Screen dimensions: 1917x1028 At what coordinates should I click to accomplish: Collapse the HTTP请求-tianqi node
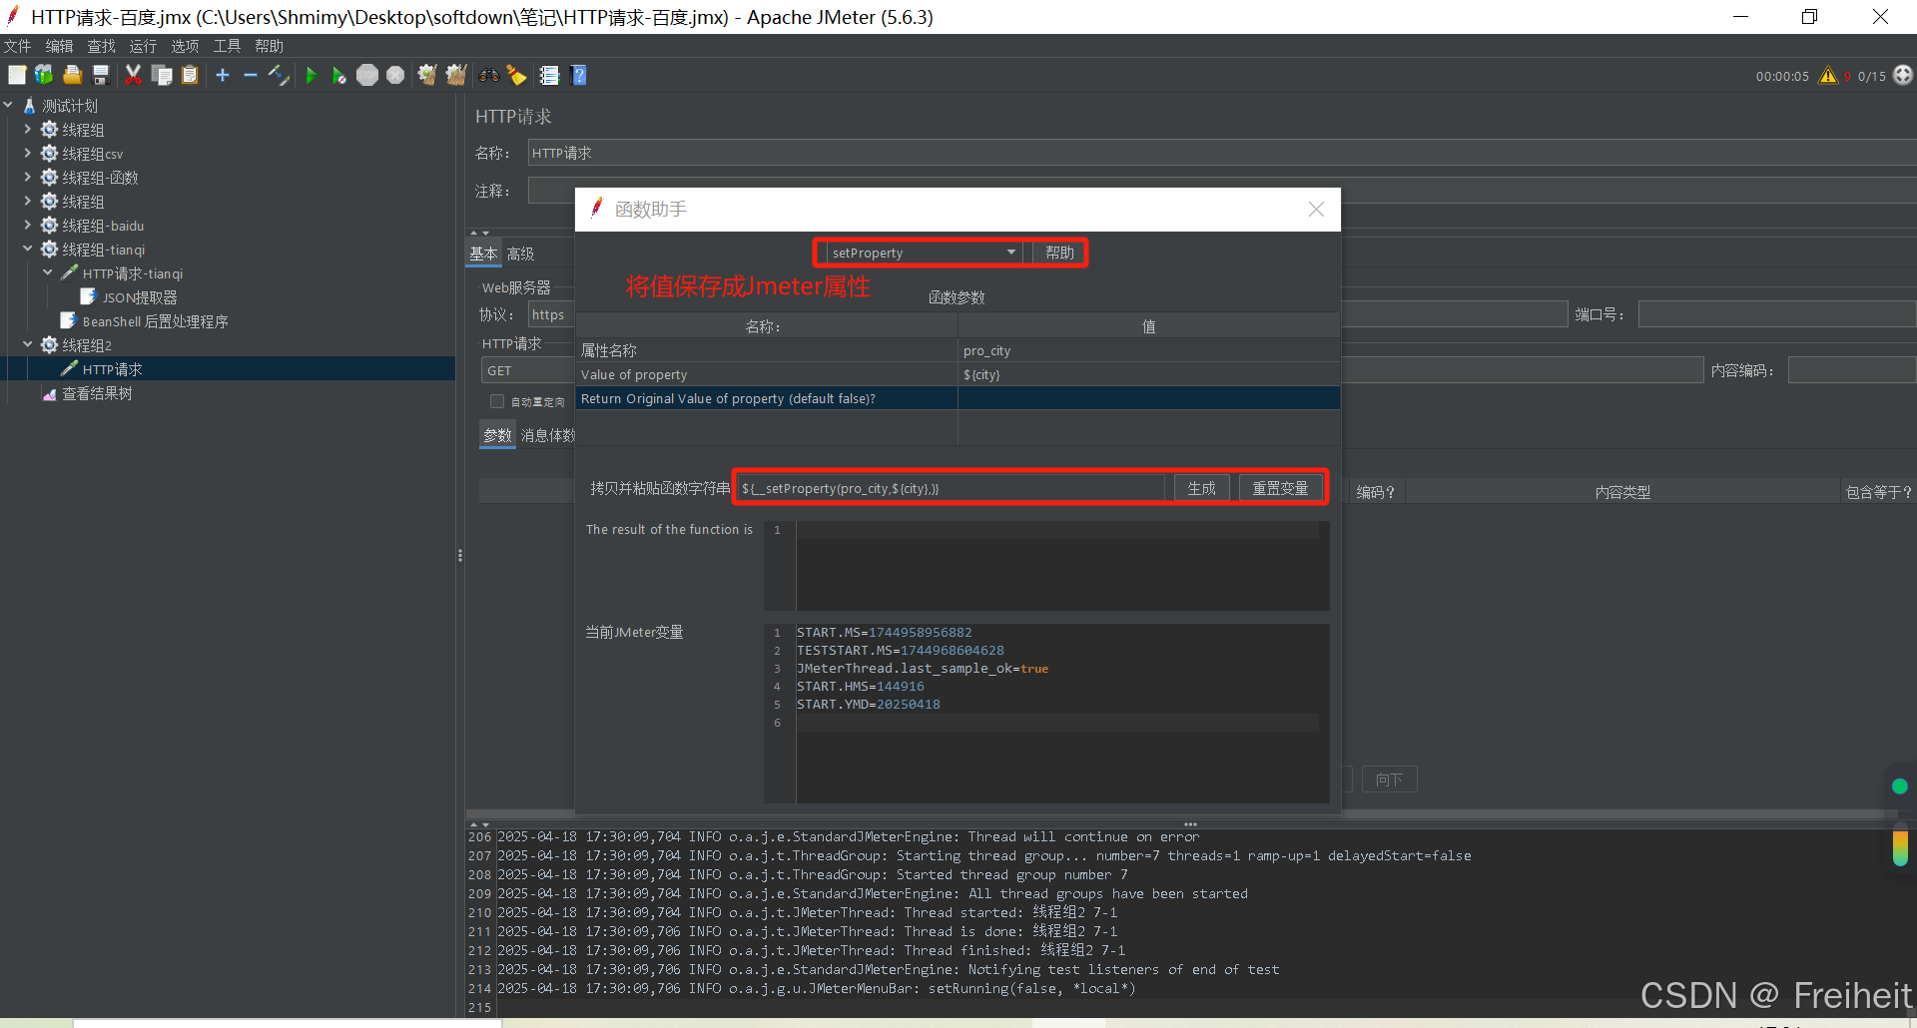point(47,272)
